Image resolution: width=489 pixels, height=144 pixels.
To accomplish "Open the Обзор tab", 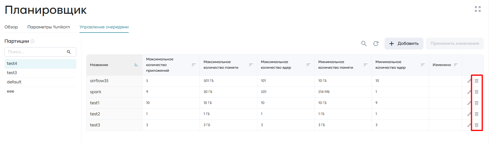I will [11, 27].
